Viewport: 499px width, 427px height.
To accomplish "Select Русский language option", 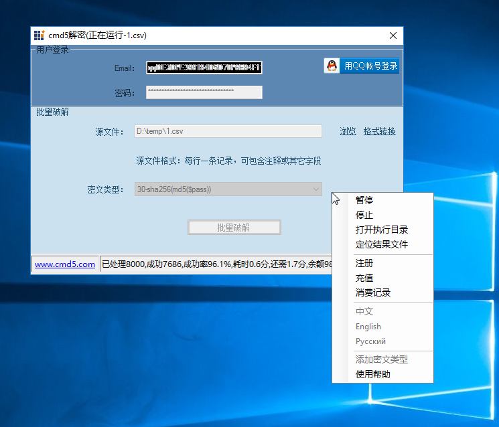I will coord(383,341).
